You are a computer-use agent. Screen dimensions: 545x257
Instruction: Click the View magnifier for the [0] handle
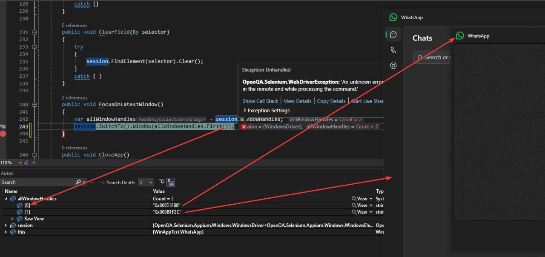click(354, 205)
